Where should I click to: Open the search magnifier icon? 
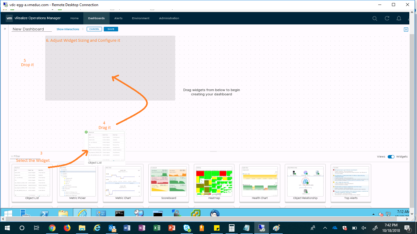click(x=375, y=18)
